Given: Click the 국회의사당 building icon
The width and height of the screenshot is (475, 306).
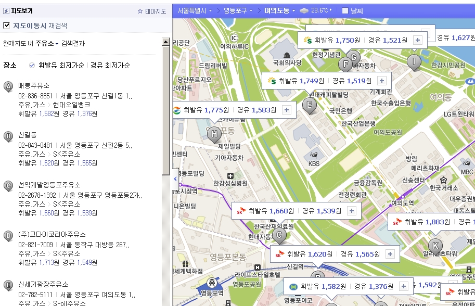Looking at the screenshot, I should [287, 55].
